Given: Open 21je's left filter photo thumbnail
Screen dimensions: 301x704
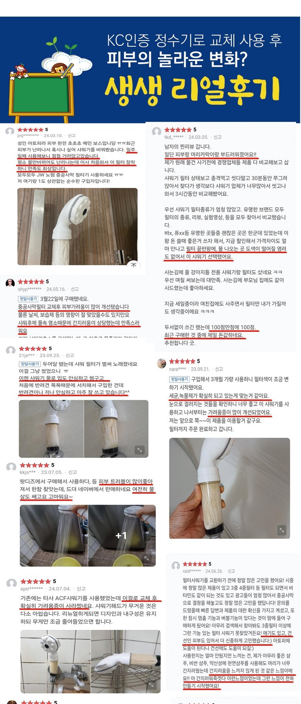Looking at the screenshot, I should 51,429.
